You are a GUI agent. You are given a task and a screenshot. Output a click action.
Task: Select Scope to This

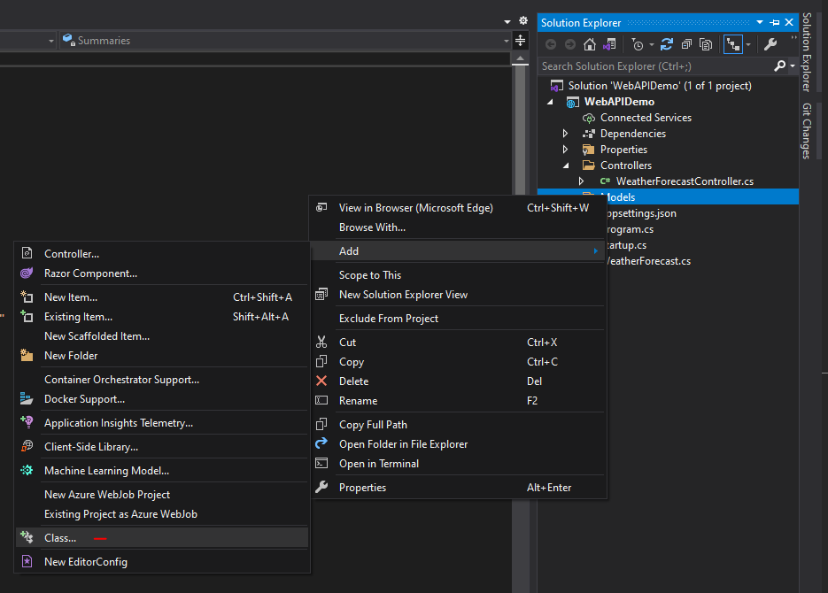[x=458, y=275]
